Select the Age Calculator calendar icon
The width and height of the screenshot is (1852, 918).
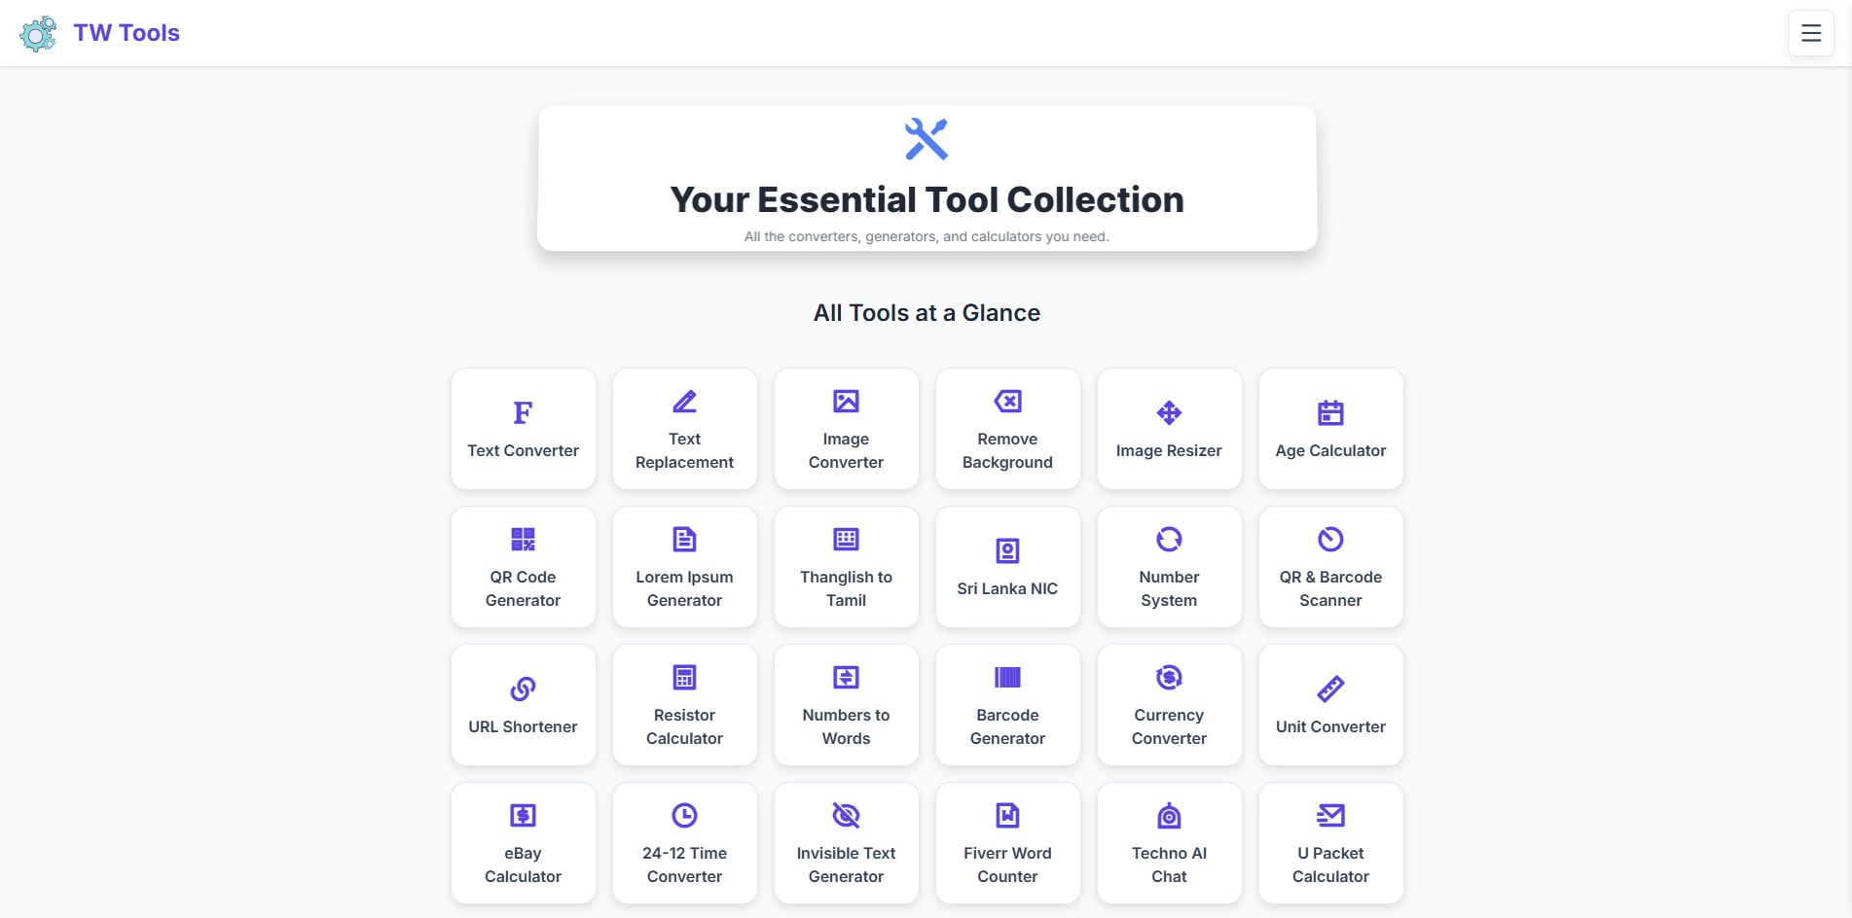pos(1330,412)
